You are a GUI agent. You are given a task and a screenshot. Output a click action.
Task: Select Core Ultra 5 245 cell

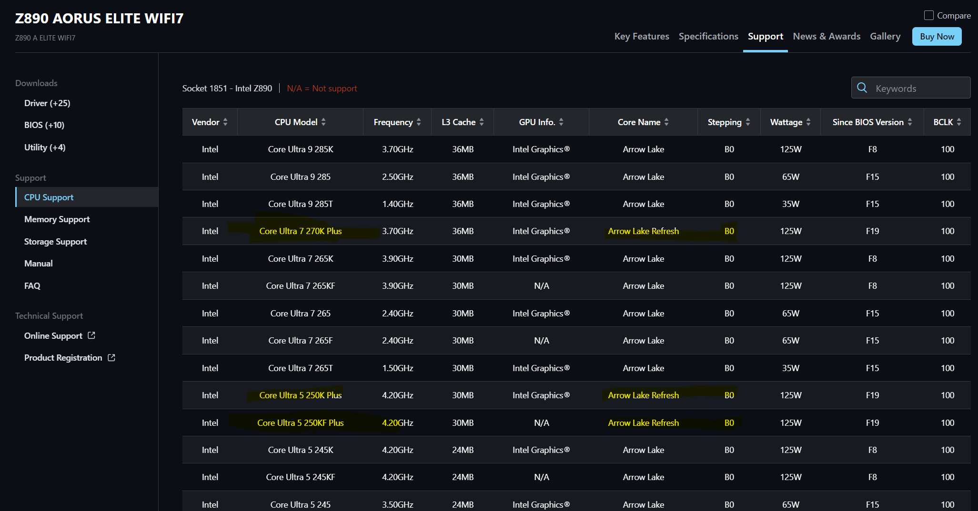301,504
